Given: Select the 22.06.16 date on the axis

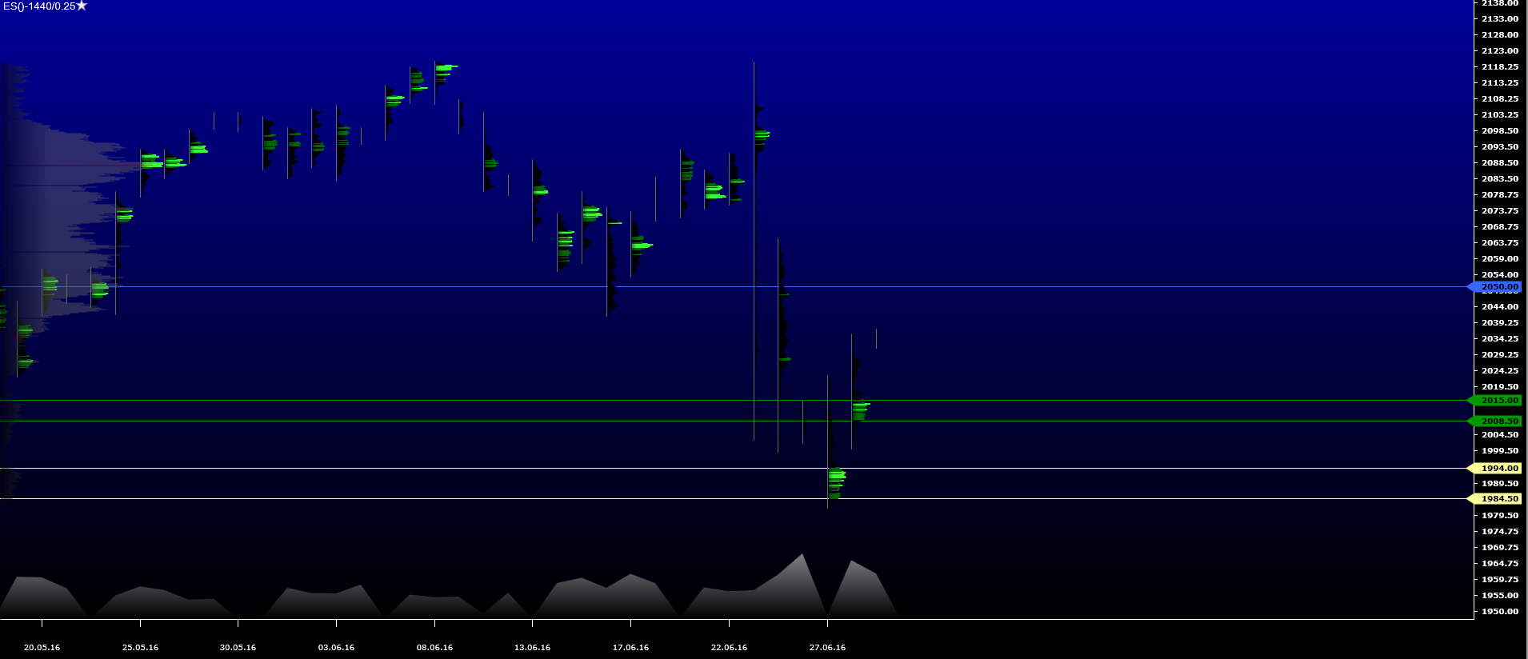Looking at the screenshot, I should click(x=729, y=648).
